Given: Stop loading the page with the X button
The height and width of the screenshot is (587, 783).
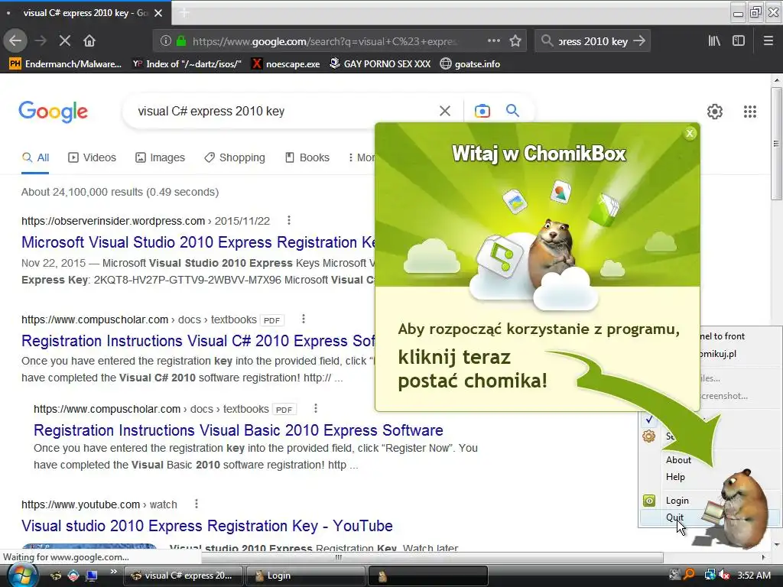Looking at the screenshot, I should (x=65, y=41).
